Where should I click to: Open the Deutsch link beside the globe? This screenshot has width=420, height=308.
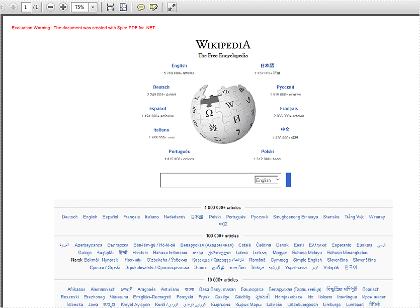161,87
